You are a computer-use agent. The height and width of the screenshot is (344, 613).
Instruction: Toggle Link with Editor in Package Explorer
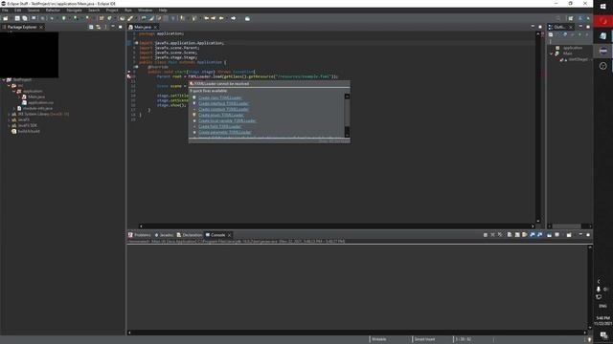coord(98,27)
